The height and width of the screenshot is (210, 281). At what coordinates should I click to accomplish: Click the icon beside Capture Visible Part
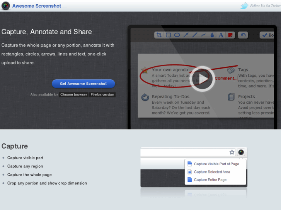190,164
